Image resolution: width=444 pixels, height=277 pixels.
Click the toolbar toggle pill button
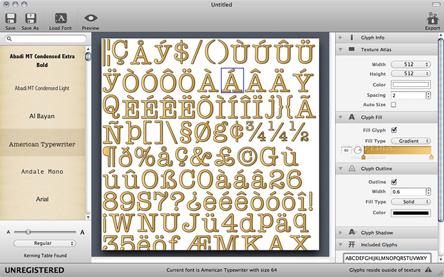436,4
